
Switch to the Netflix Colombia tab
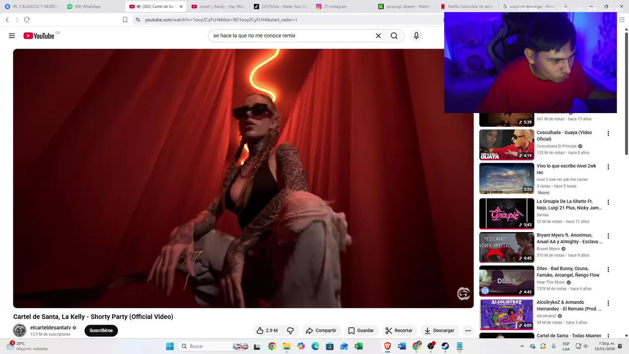click(x=467, y=6)
